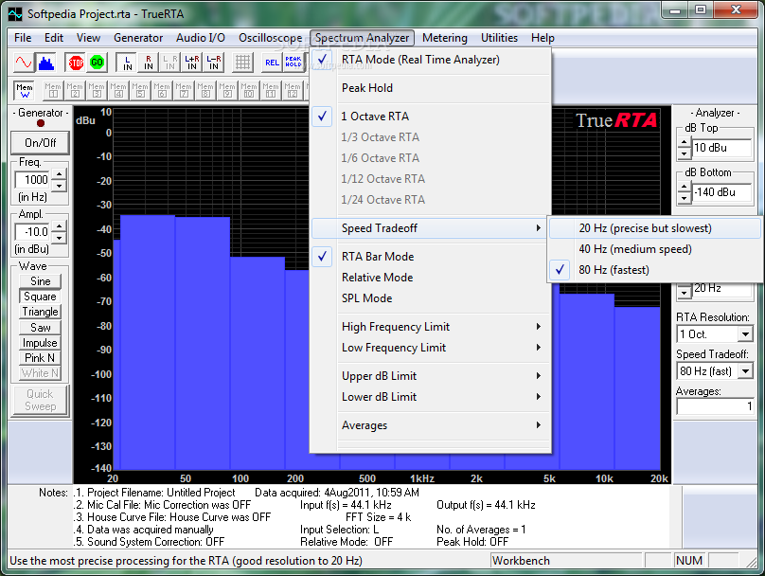Raise dB Top with the up arrow
This screenshot has height=576, width=765.
[x=684, y=142]
